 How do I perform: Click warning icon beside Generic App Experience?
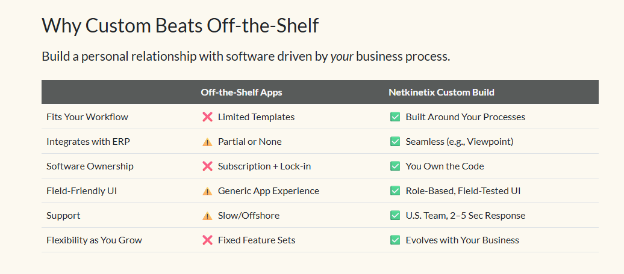[207, 191]
